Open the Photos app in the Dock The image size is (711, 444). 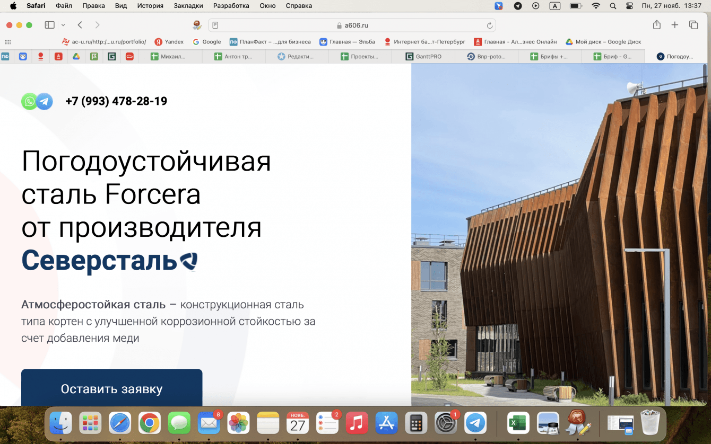click(x=239, y=423)
